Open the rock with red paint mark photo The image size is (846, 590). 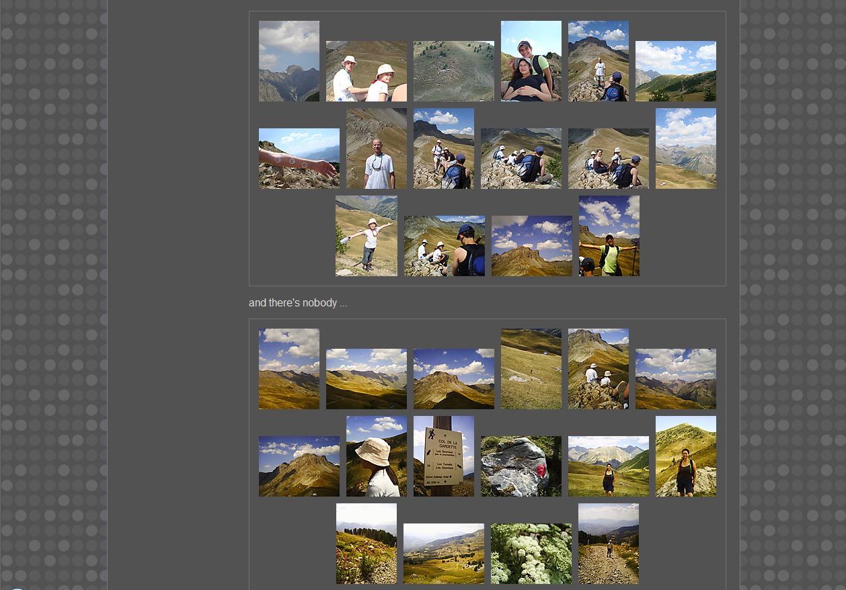[x=521, y=466]
